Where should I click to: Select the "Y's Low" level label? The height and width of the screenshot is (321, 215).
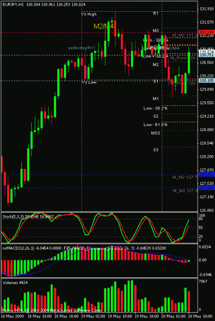[x=89, y=82]
